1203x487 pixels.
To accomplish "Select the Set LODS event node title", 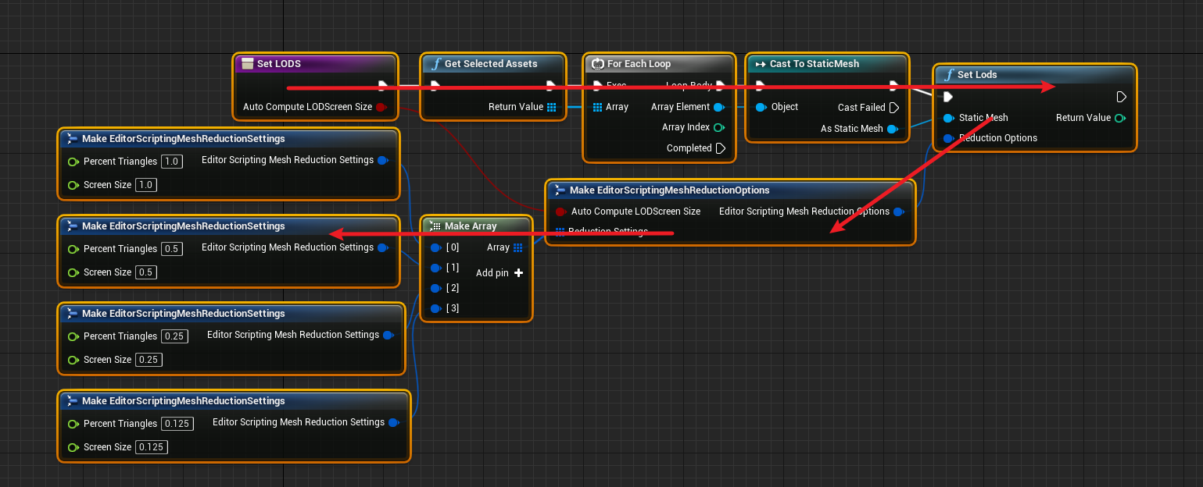I will (279, 64).
